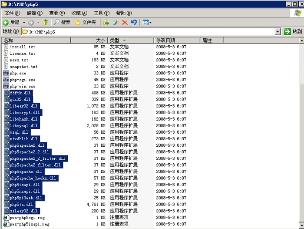Screen dimensions: 304x229
Task: Click the D:\PHP\php5 address input field
Action: click(x=148, y=32)
